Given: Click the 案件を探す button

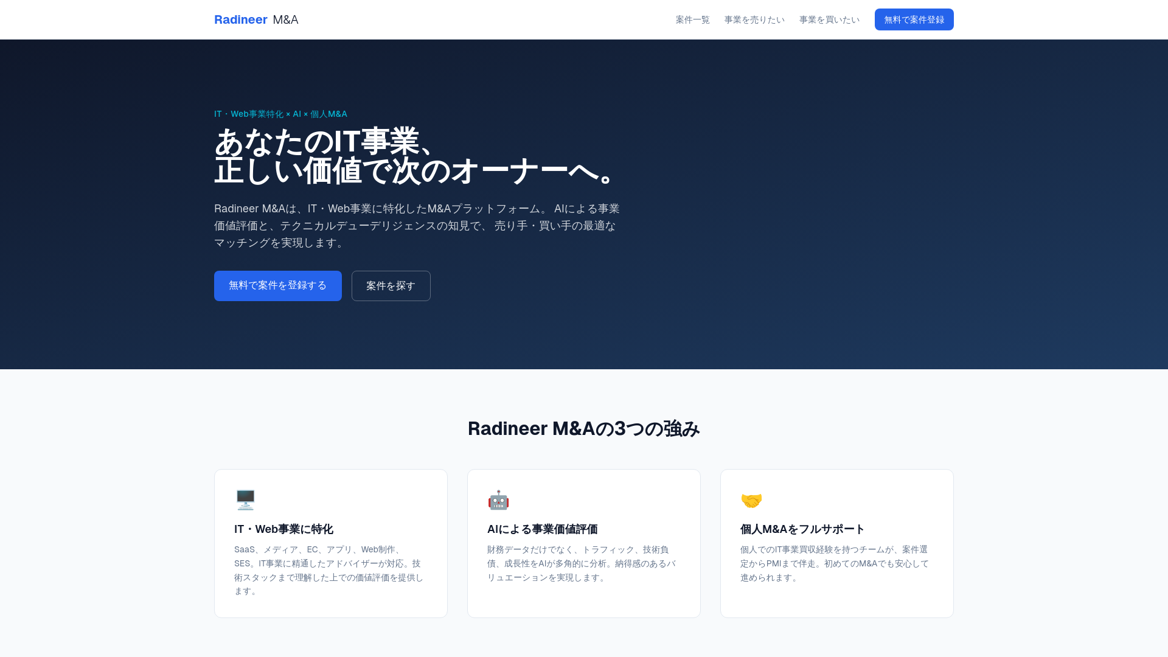Looking at the screenshot, I should [391, 286].
